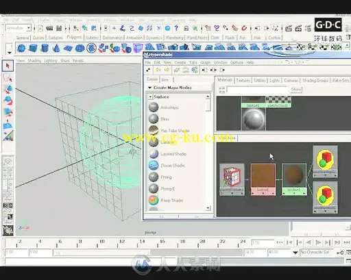Select the Rotate tool in toolbox
Viewport: 351px width, 280px height.
point(8,101)
